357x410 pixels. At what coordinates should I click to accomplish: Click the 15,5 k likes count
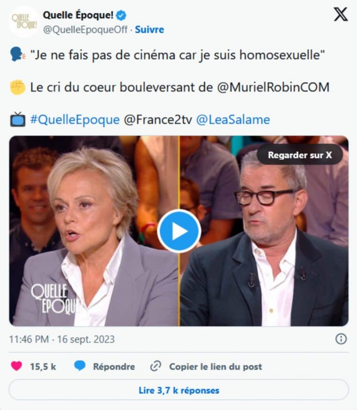click(43, 366)
